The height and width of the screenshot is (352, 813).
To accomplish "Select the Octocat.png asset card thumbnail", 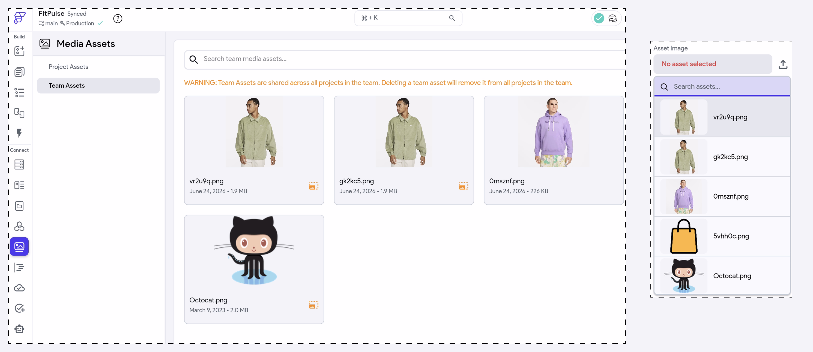I will tap(254, 250).
